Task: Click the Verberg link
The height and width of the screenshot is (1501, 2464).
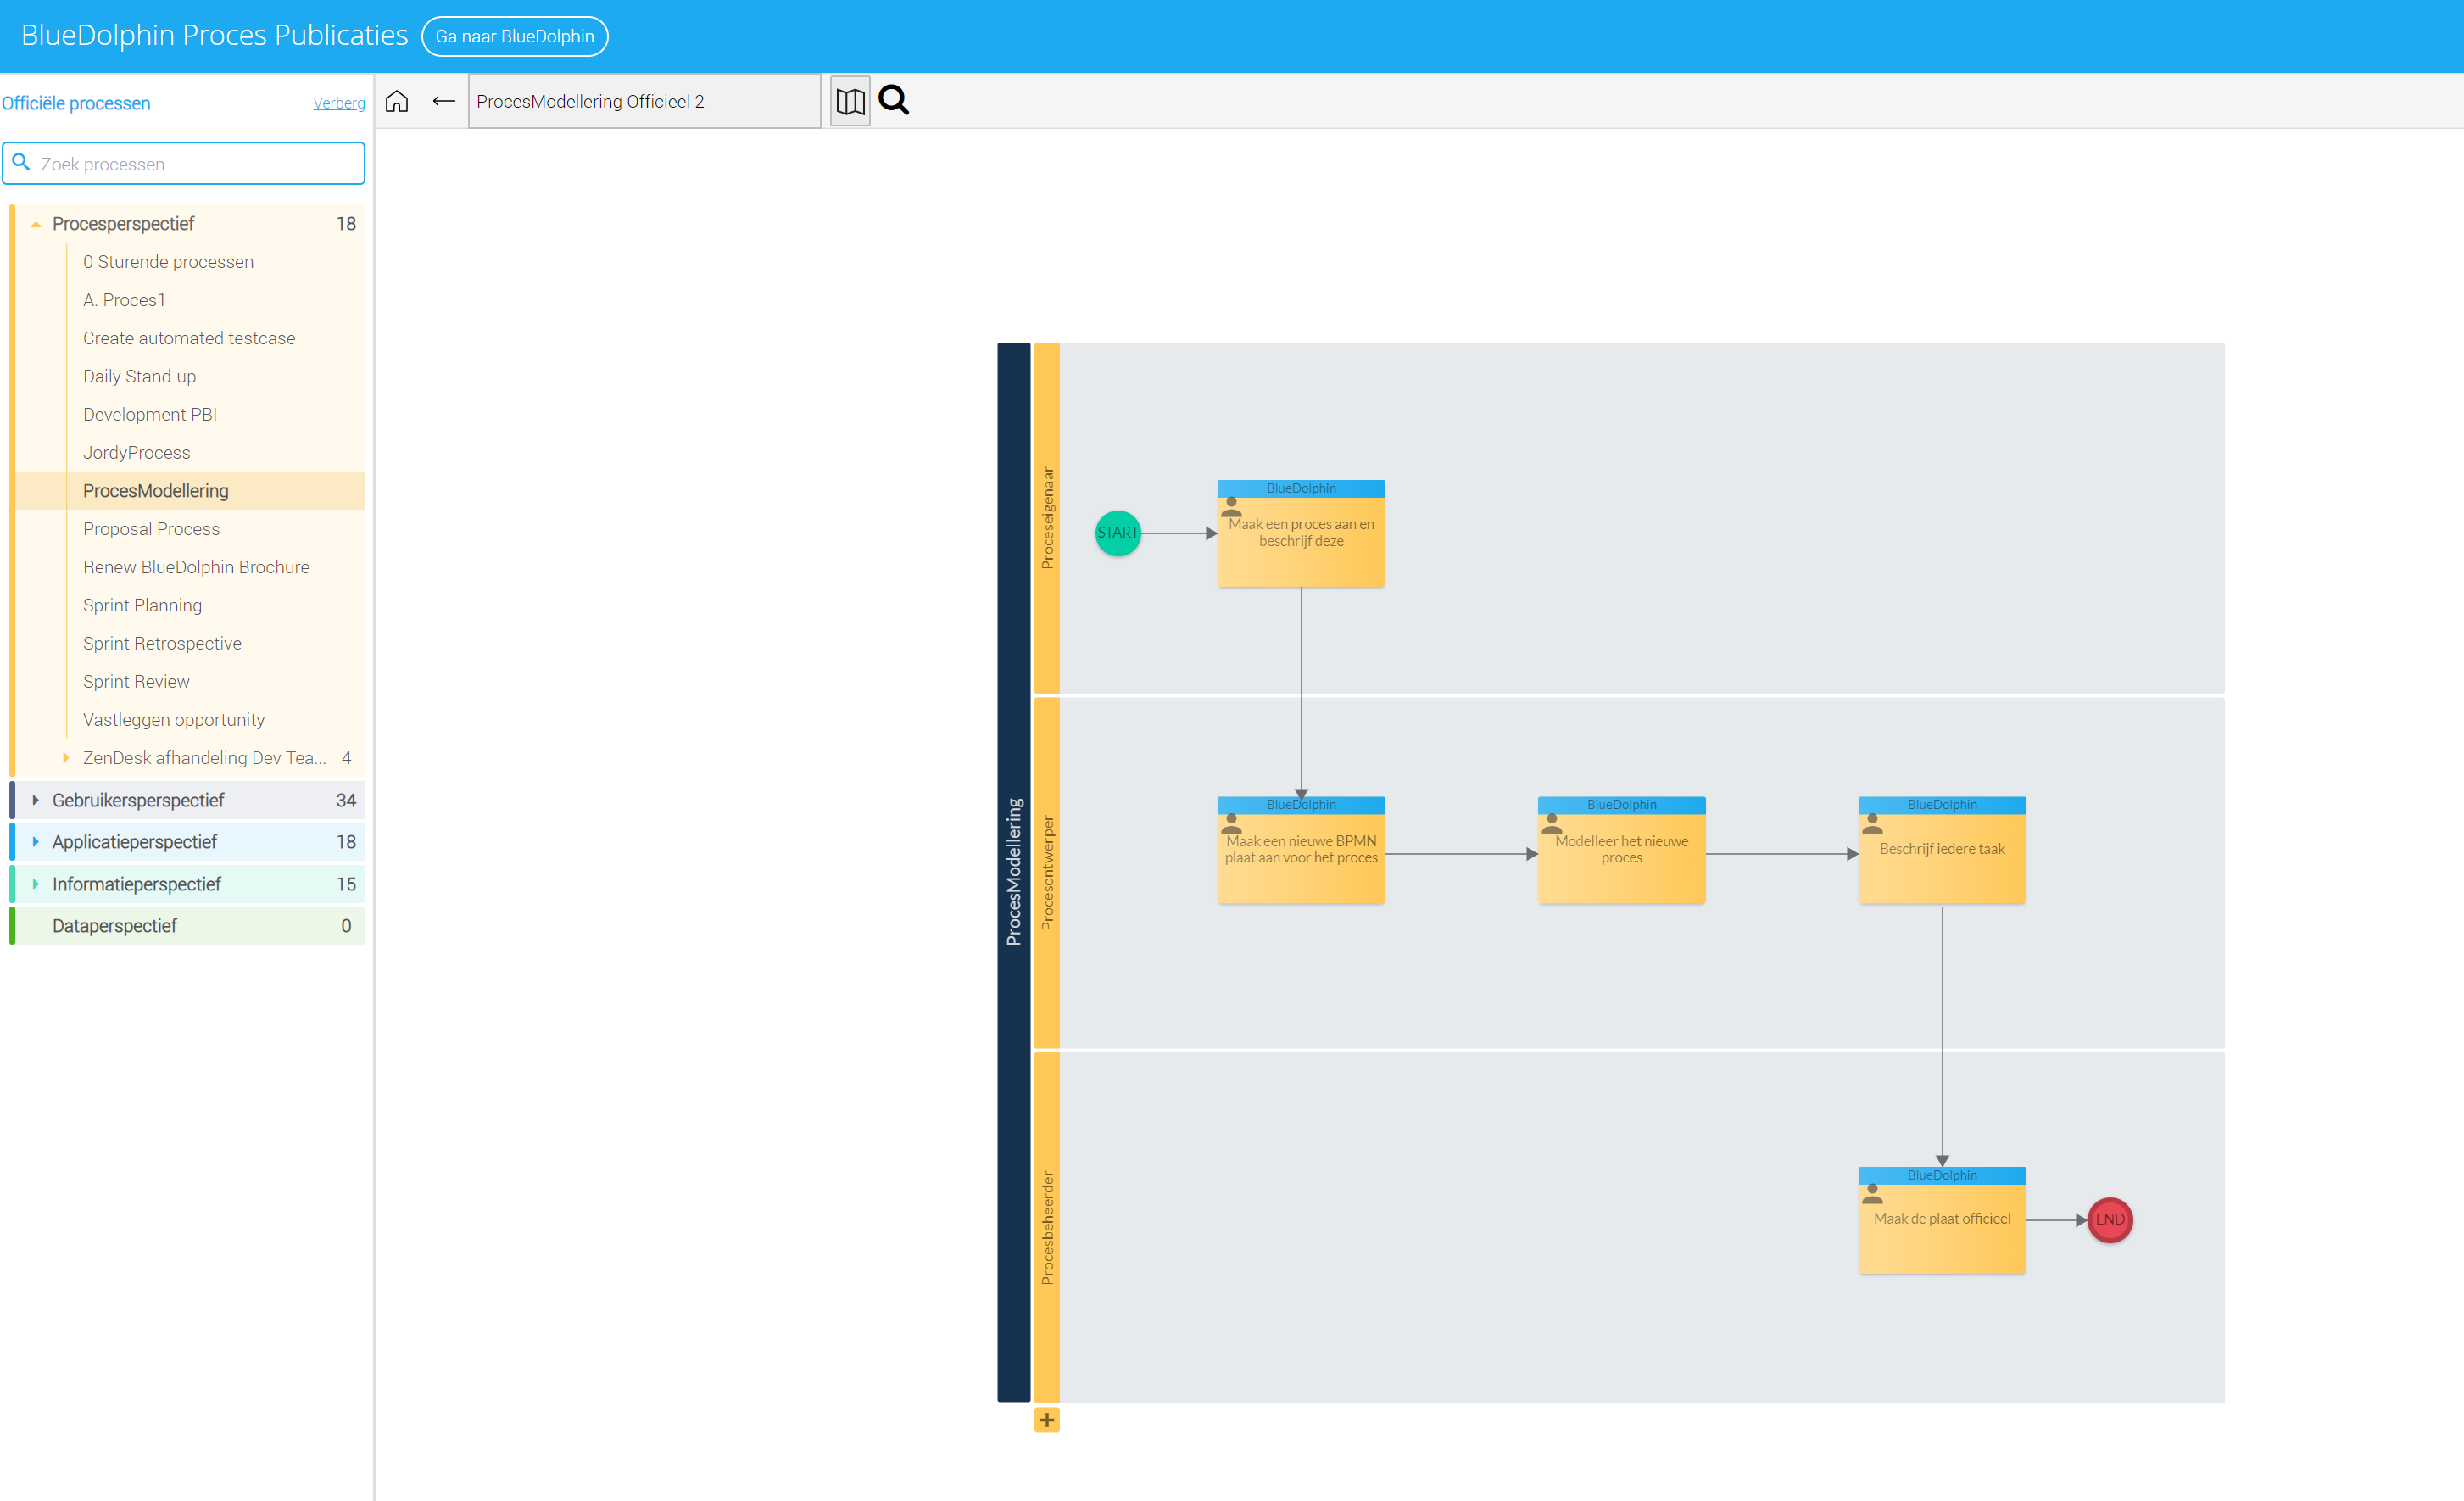Action: click(339, 103)
